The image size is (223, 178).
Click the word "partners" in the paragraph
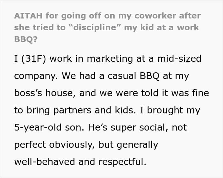point(72,110)
